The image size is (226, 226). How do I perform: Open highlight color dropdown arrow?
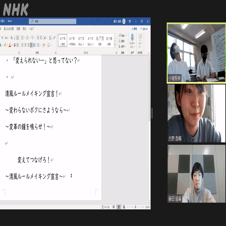(x=7, y=45)
